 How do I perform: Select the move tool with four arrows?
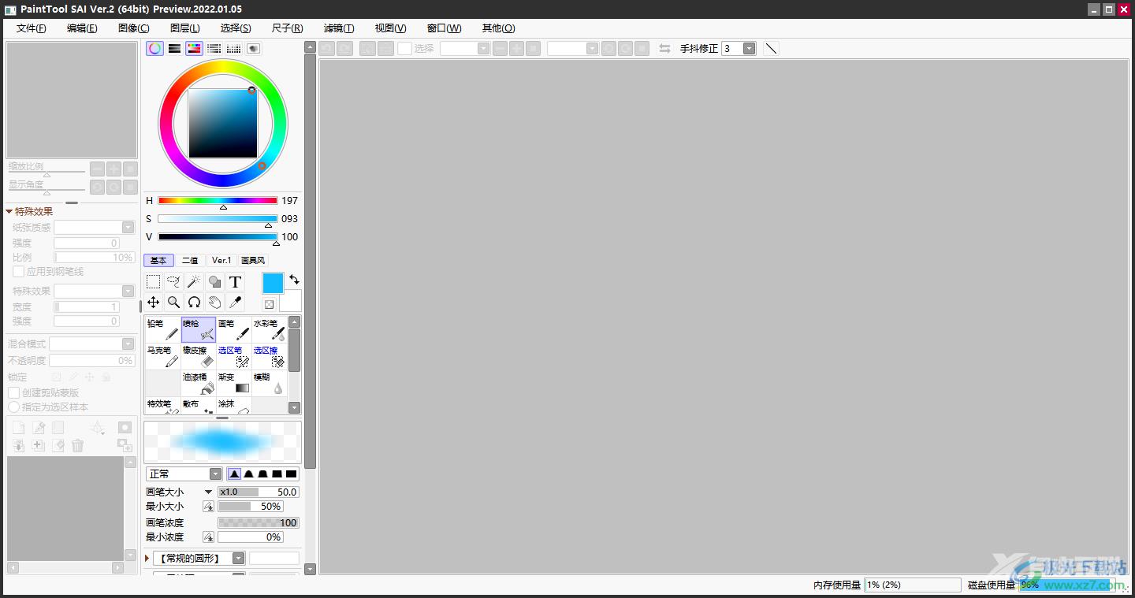[x=154, y=302]
